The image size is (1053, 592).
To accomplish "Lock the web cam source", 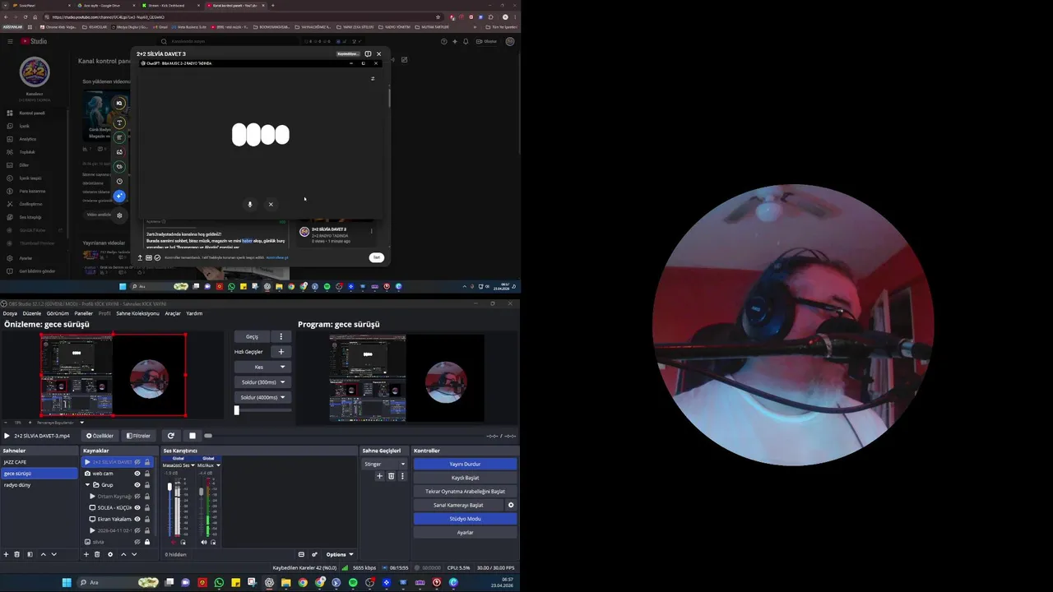I will tap(147, 474).
